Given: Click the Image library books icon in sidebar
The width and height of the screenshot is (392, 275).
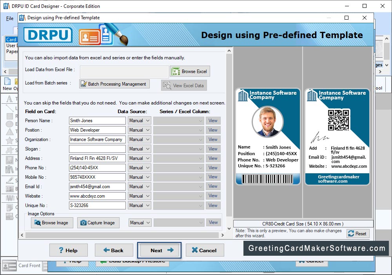Looking at the screenshot, I should click(x=9, y=169).
